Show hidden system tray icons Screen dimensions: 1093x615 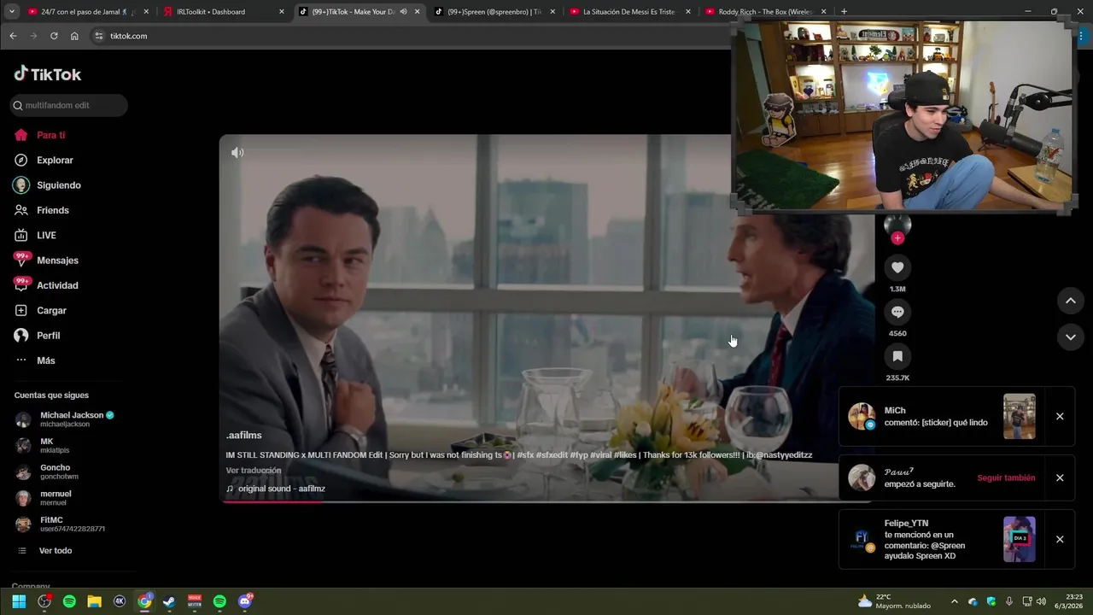pos(954,601)
